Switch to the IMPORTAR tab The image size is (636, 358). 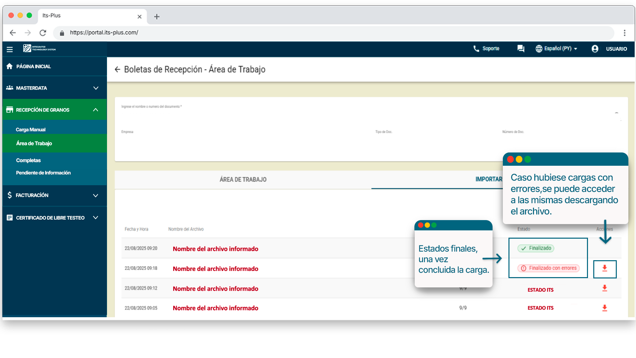point(489,179)
